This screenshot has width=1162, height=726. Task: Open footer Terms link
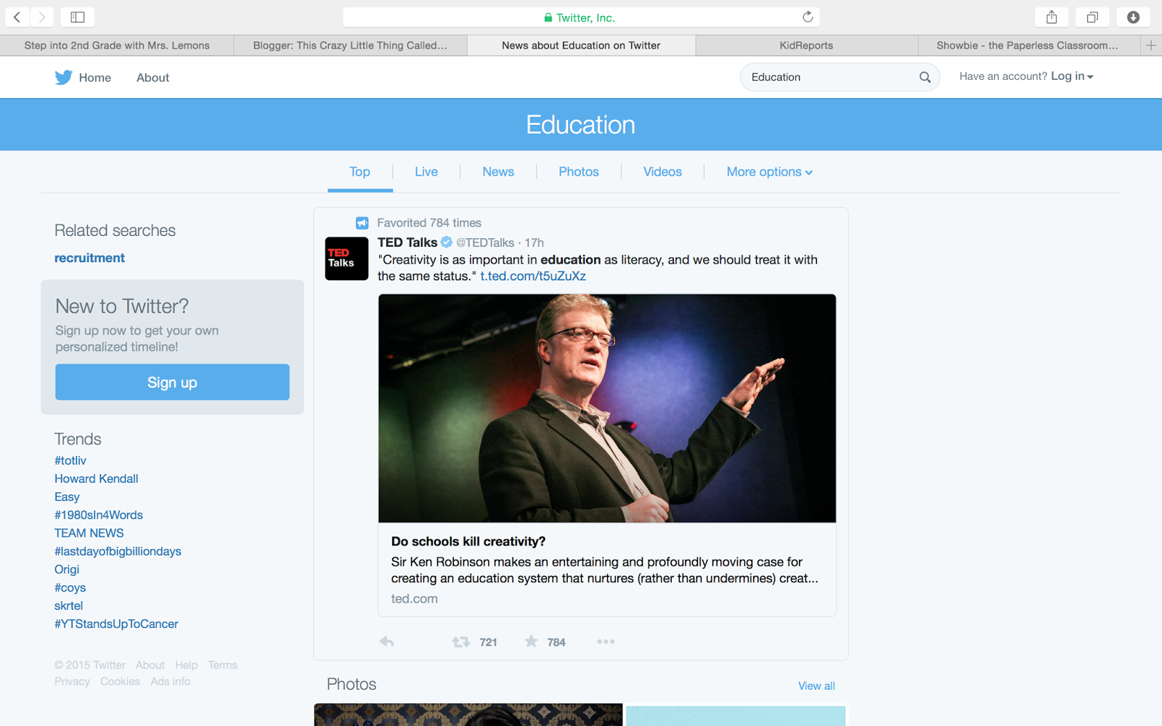click(222, 665)
